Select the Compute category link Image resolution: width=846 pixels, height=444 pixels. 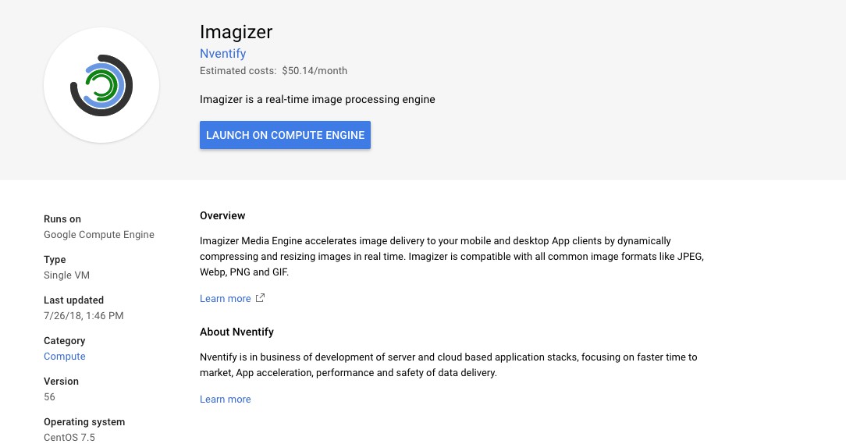coord(65,357)
